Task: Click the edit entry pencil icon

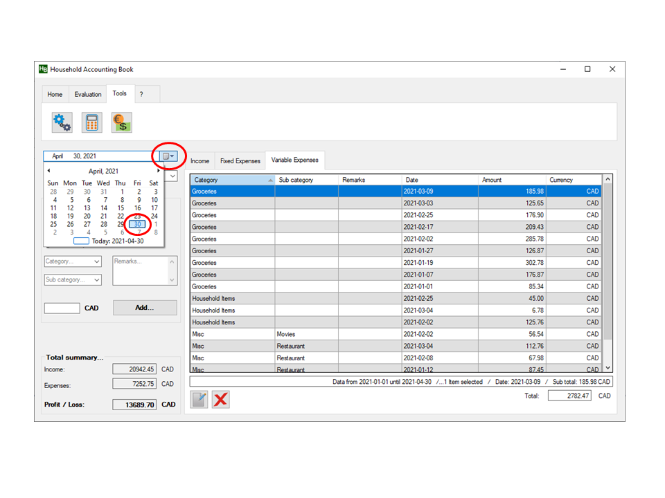Action: pyautogui.click(x=199, y=399)
